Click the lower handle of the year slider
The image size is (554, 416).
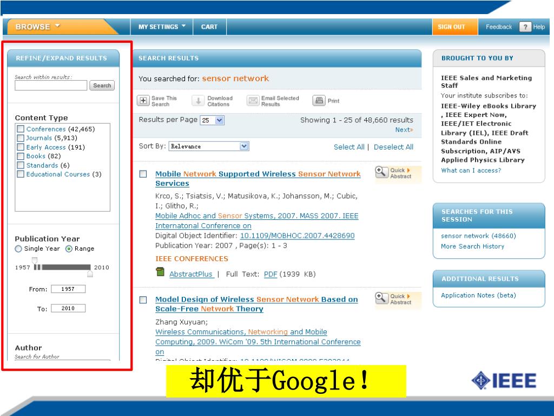point(90,274)
